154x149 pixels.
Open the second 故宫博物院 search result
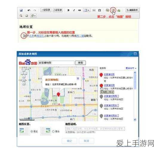coord(109,85)
